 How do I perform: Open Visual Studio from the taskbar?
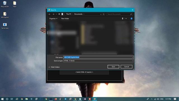point(85,99)
